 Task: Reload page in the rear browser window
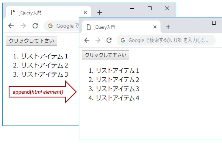point(35,26)
